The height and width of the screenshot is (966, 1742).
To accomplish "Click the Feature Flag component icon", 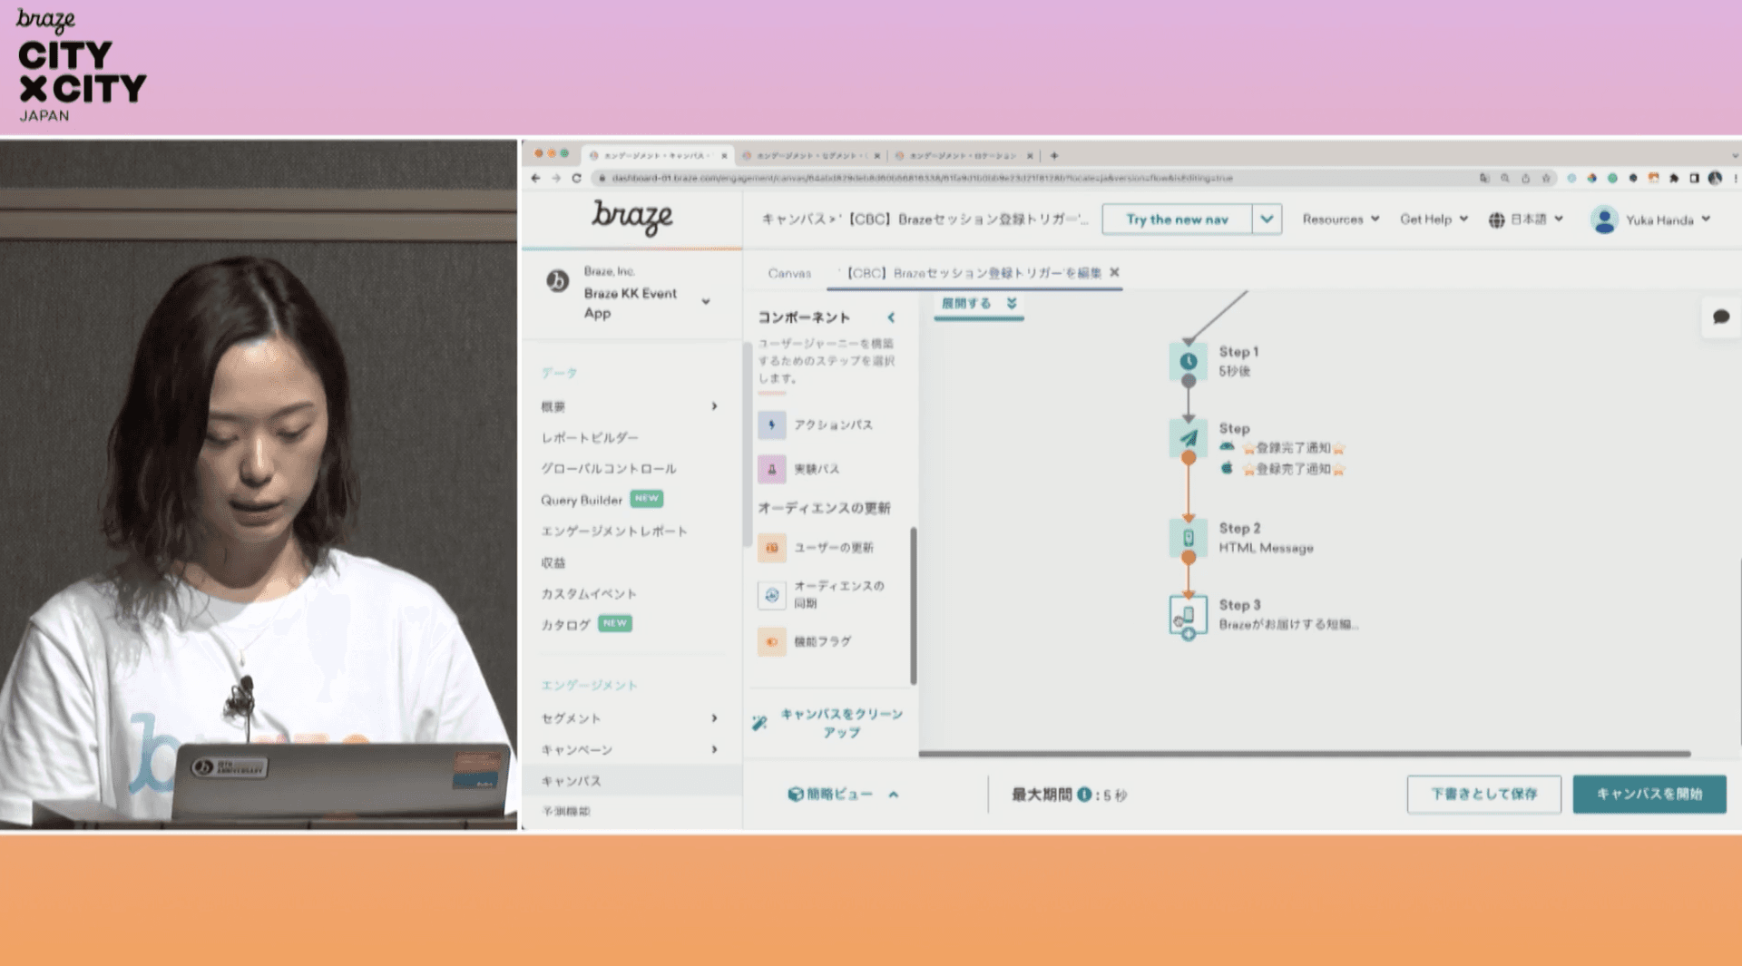I will pyautogui.click(x=771, y=642).
